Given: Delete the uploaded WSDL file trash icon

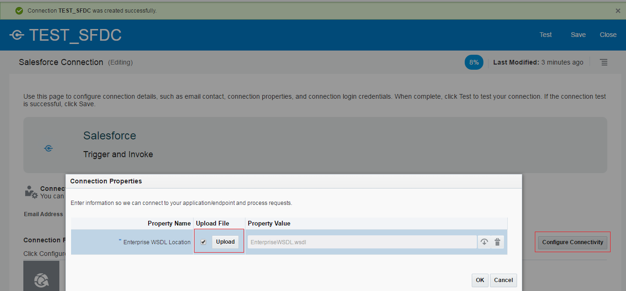Looking at the screenshot, I should 497,242.
